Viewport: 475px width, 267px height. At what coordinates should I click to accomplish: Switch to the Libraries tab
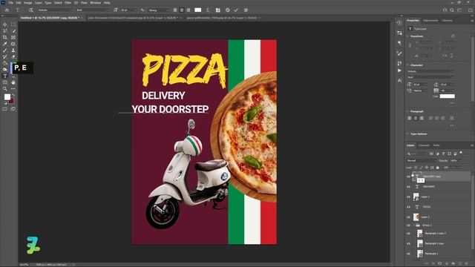pyautogui.click(x=447, y=21)
